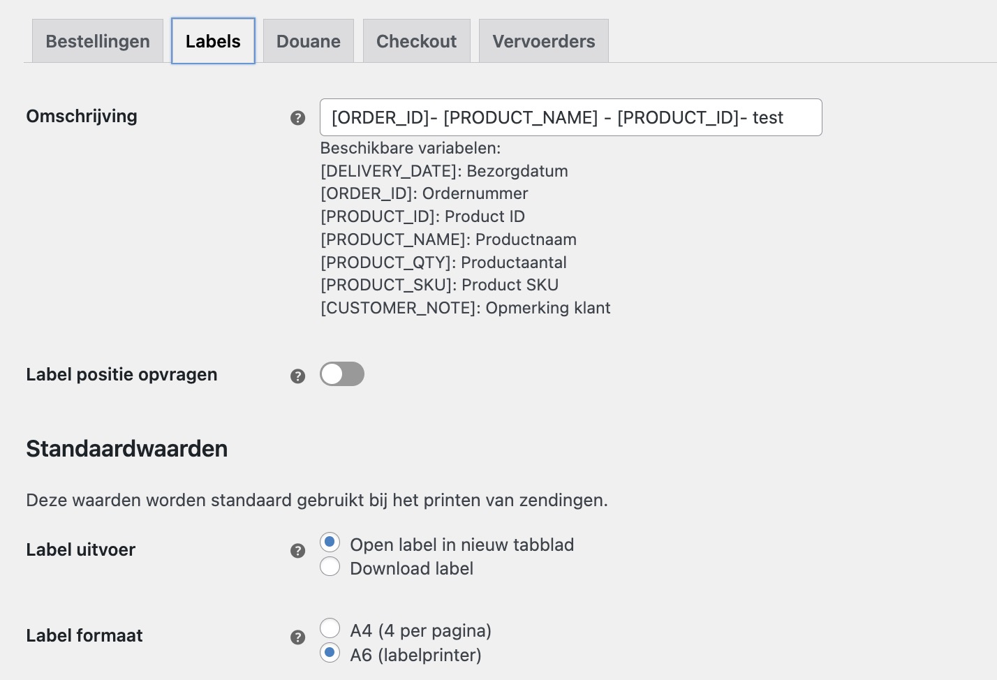Click inside the Omschrijving input field
997x680 pixels.
click(x=570, y=117)
